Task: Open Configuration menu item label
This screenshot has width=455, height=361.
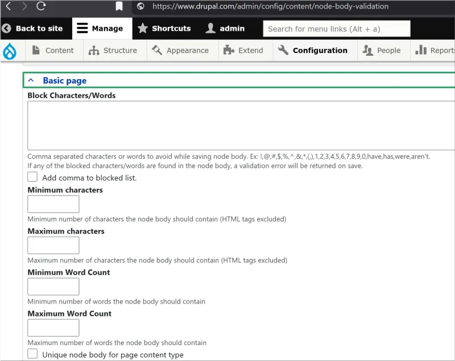Action: tap(320, 51)
